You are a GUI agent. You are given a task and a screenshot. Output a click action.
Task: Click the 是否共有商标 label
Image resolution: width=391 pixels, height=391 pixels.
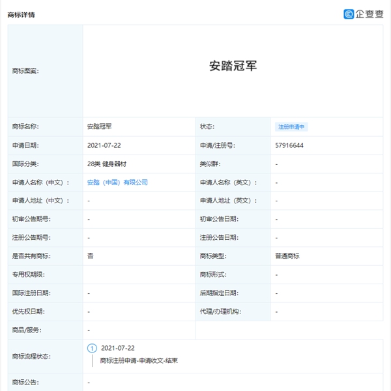click(x=31, y=256)
